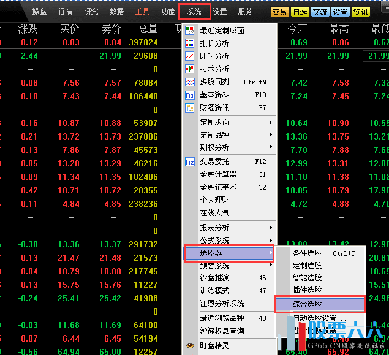Viewport: 389px width, 355px height.
Task: Click the 多股同列 icon
Action: tap(190, 82)
